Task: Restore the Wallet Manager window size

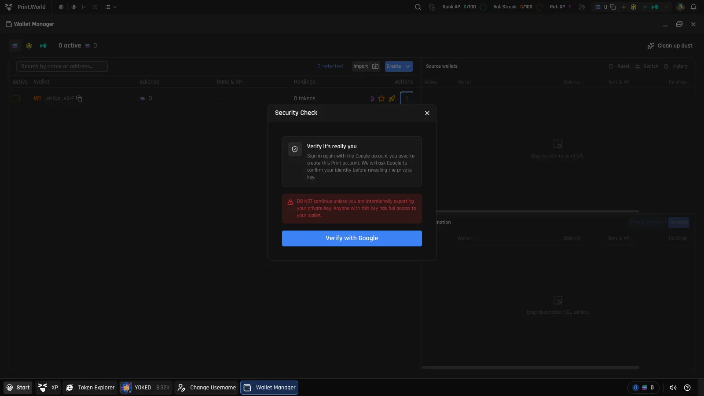Action: tap(679, 24)
